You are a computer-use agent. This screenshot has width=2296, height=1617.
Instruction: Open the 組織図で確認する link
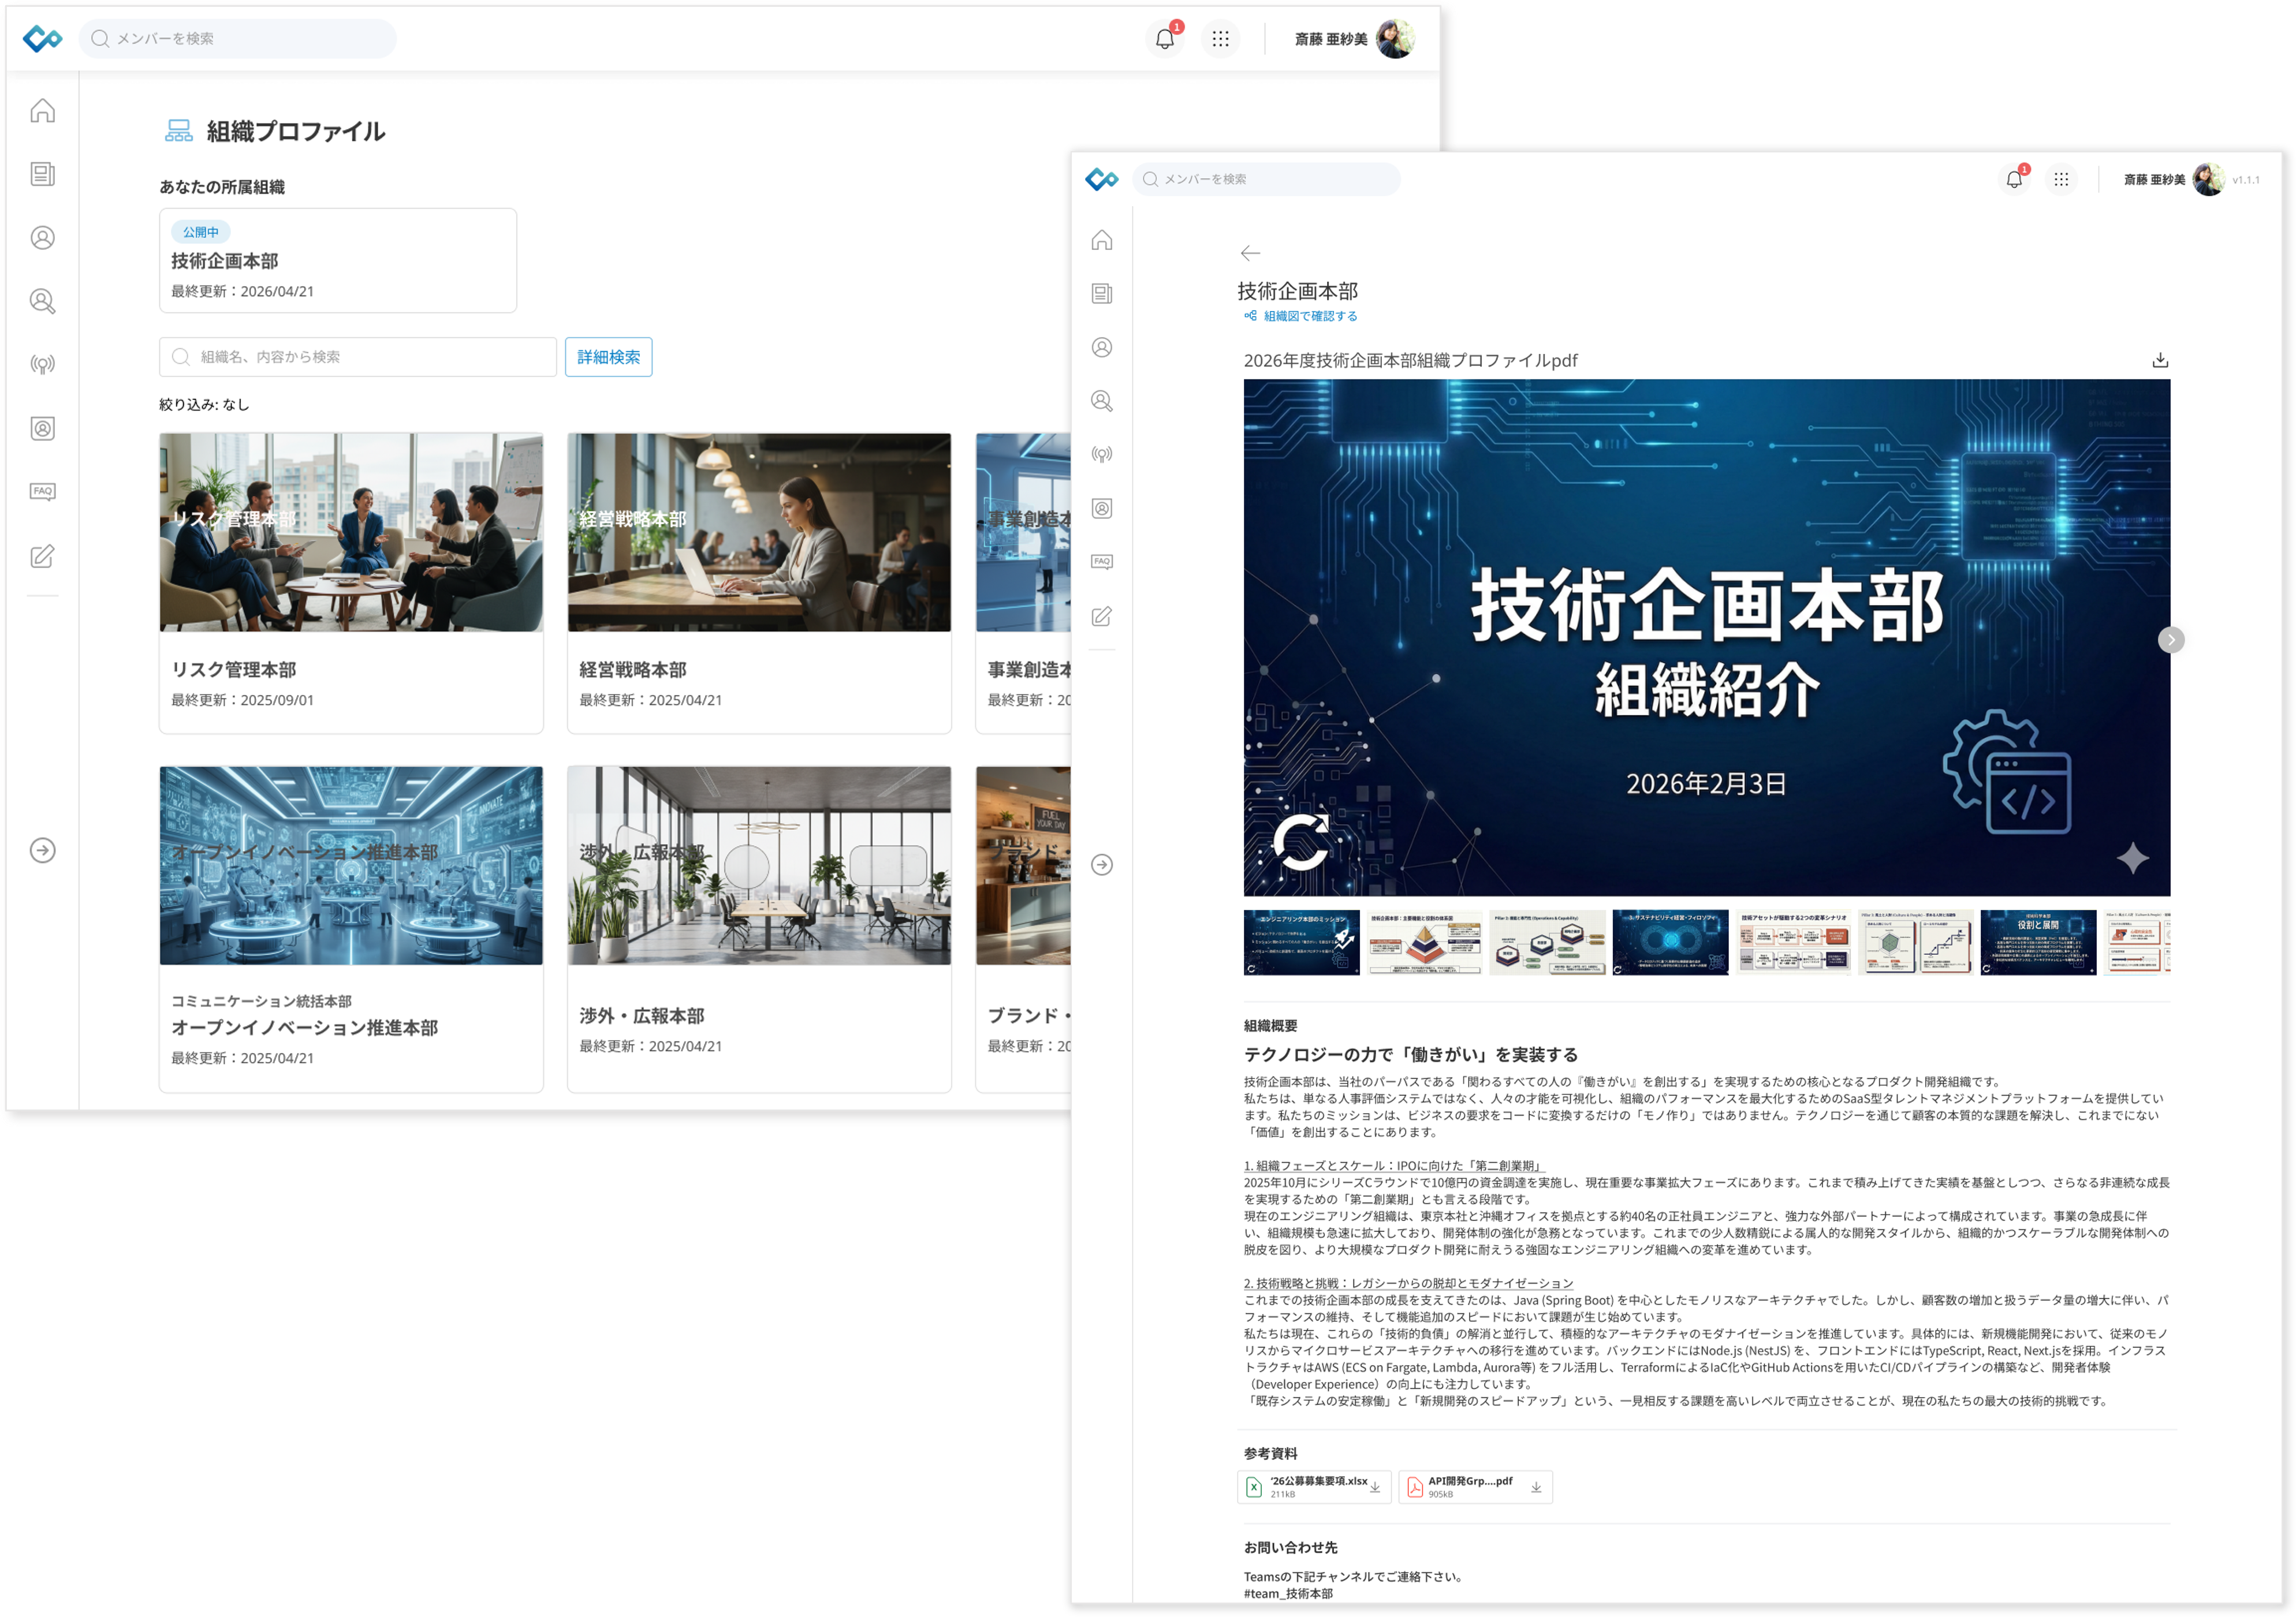tap(1309, 316)
